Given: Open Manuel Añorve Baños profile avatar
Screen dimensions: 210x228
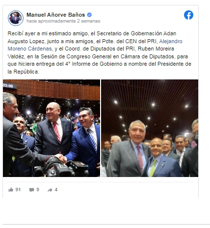Looking at the screenshot, I should click(16, 18).
